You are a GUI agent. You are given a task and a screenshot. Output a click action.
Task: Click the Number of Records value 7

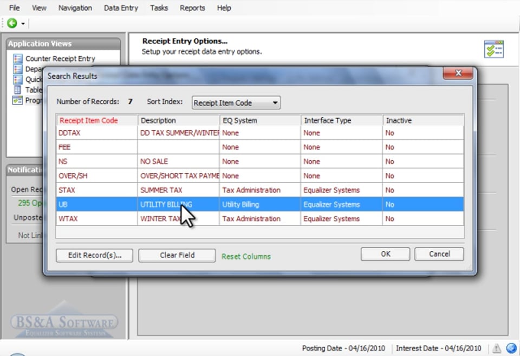pyautogui.click(x=131, y=101)
